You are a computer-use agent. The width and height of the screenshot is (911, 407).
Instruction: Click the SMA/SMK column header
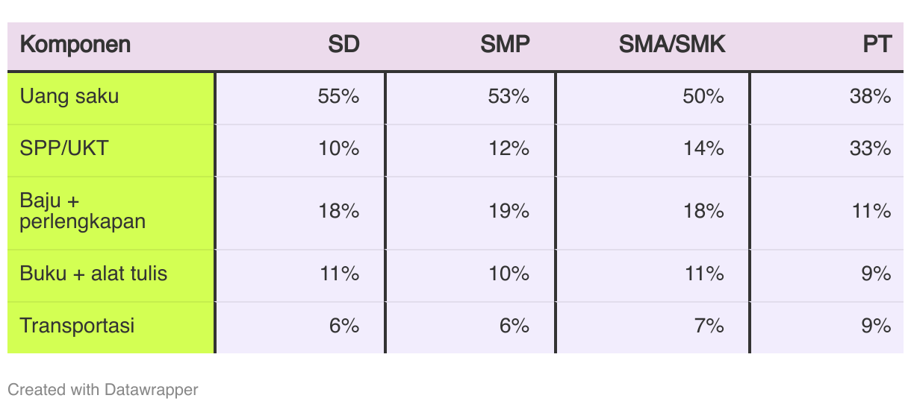pyautogui.click(x=672, y=45)
